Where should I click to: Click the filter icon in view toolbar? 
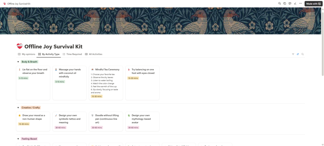[x=293, y=54]
